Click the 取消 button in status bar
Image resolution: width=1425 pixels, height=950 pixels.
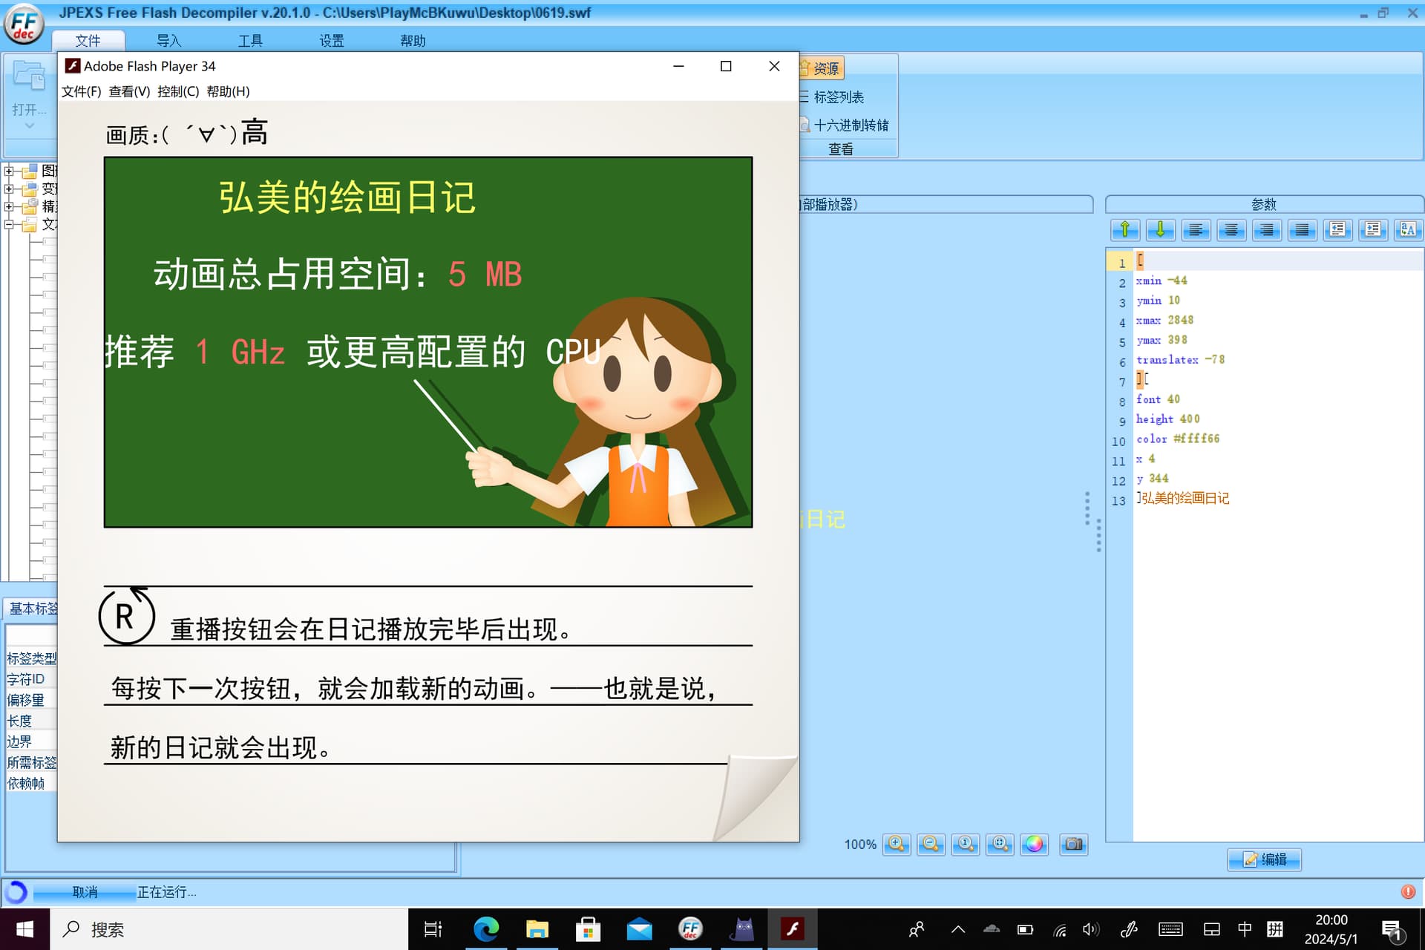tap(85, 892)
